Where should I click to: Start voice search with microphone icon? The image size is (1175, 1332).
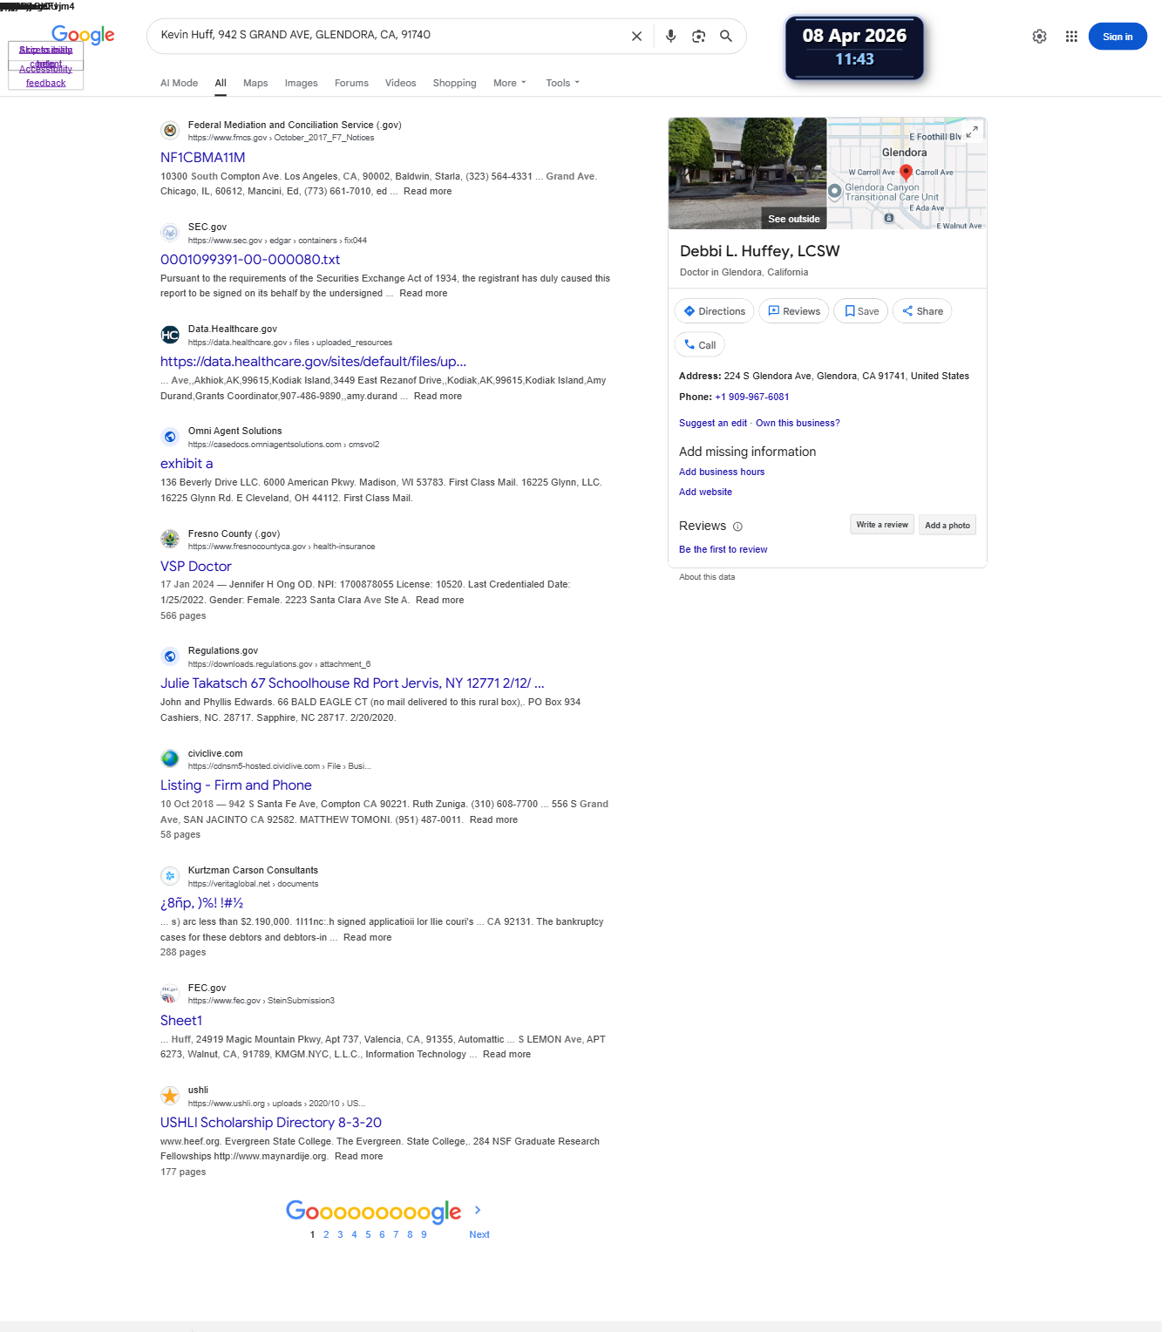tap(670, 37)
